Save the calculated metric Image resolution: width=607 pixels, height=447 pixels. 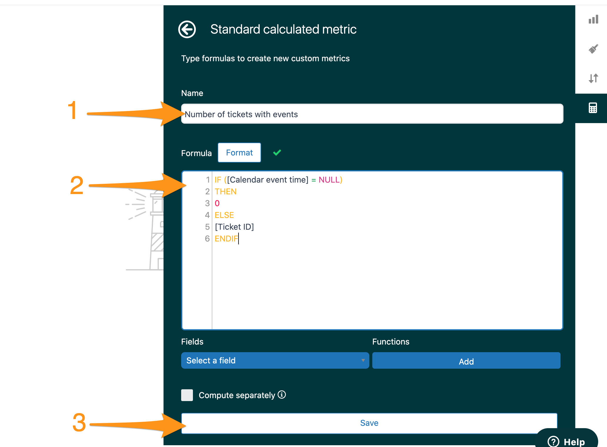(x=369, y=423)
